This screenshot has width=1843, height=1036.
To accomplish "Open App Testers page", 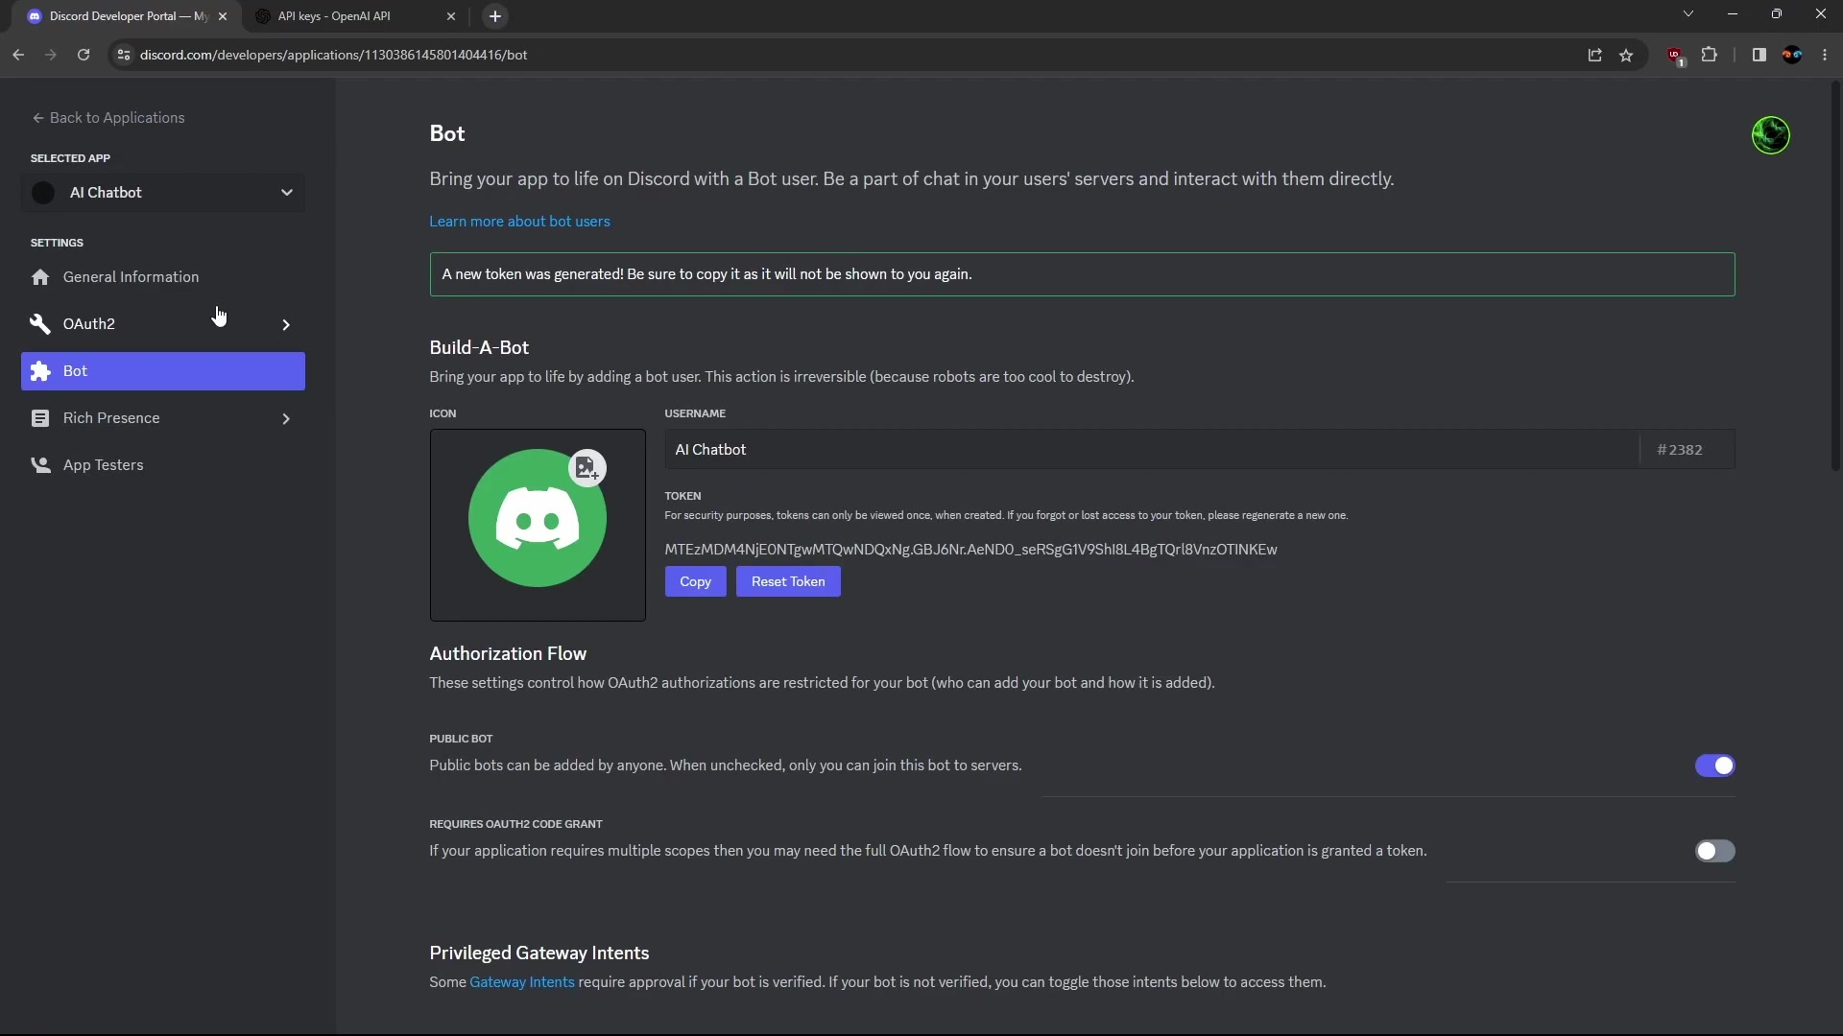I will click(x=163, y=465).
